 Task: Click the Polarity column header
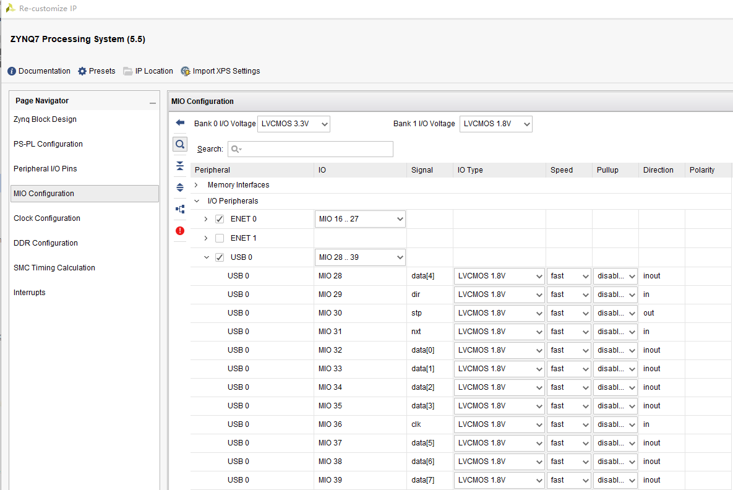pyautogui.click(x=708, y=170)
